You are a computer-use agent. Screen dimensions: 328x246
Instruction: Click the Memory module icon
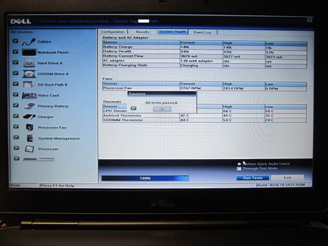(30, 160)
